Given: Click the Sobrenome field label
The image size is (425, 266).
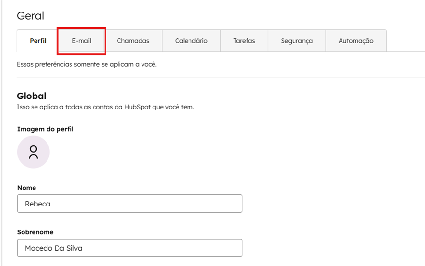Looking at the screenshot, I should pos(35,232).
